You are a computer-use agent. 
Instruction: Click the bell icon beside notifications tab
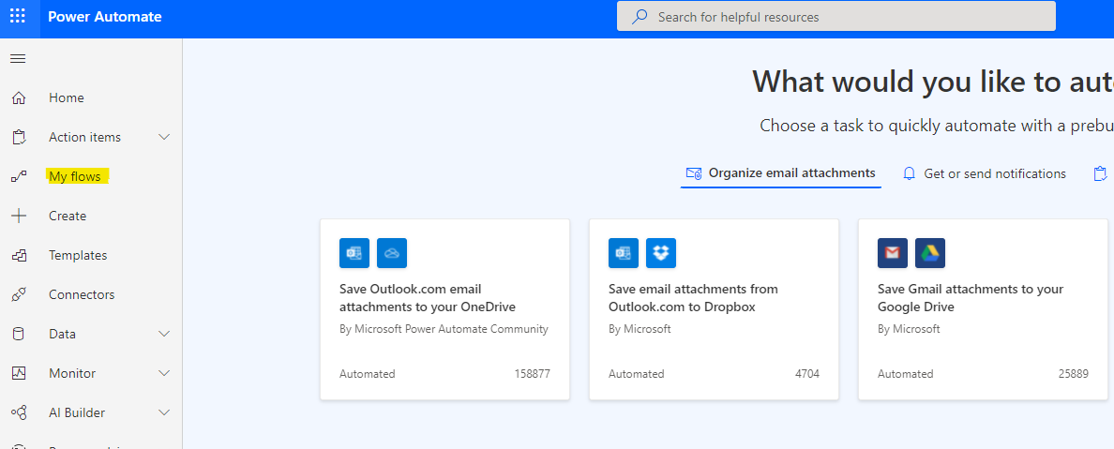coord(909,173)
